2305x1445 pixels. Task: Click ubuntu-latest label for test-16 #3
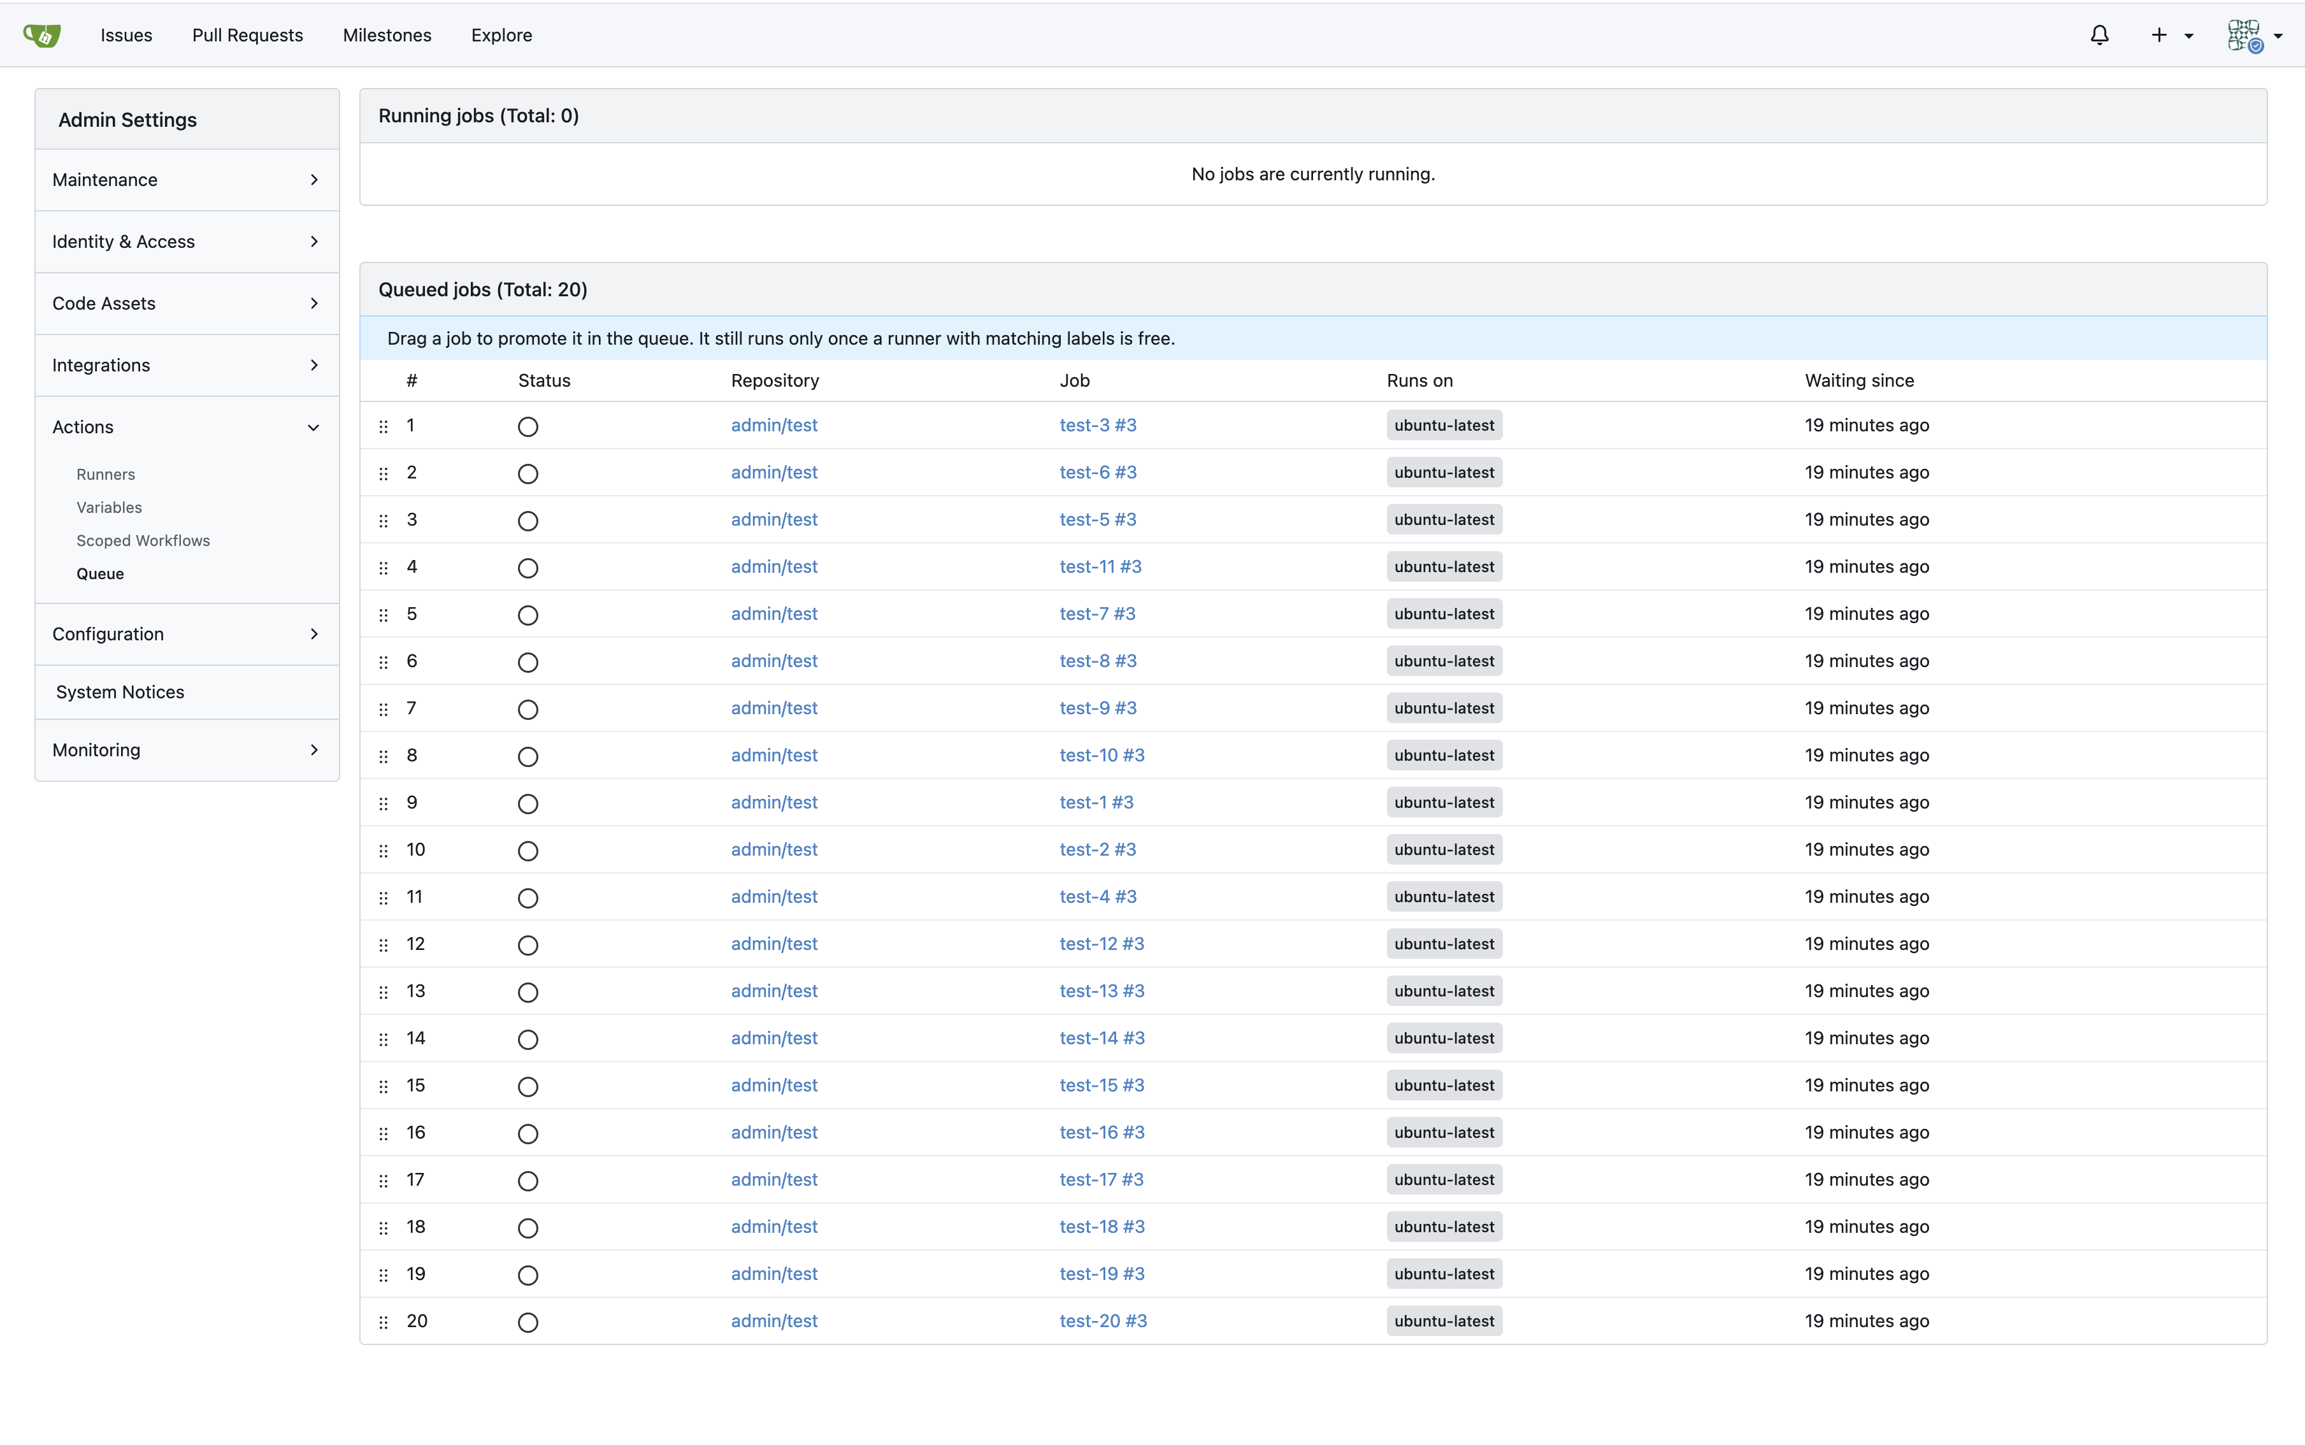click(1444, 1133)
